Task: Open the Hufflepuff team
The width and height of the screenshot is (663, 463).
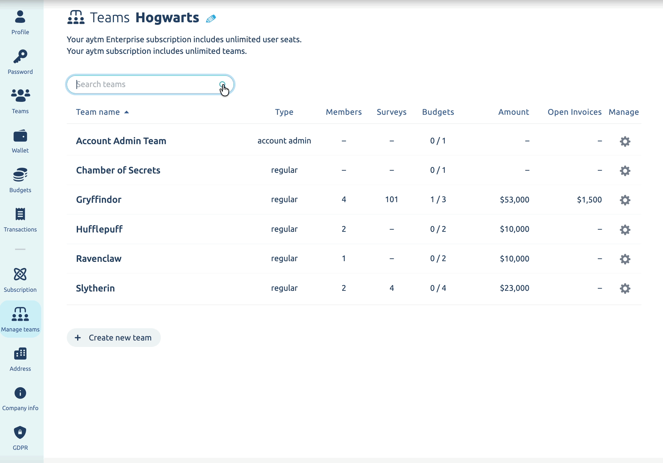Action: coord(99,229)
